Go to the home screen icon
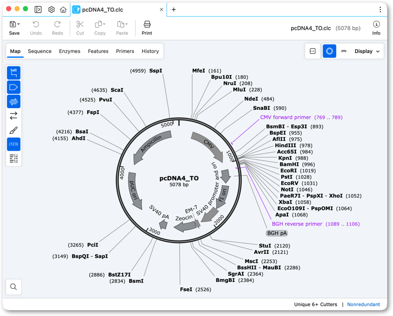Screen dimensions: 393x316 [63, 9]
